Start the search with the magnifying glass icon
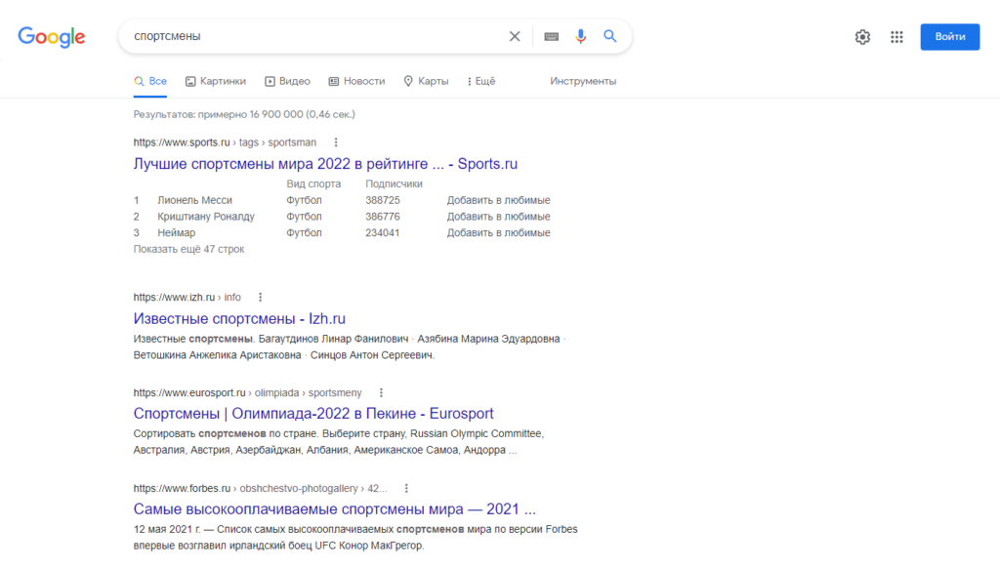1000x569 pixels. [609, 35]
